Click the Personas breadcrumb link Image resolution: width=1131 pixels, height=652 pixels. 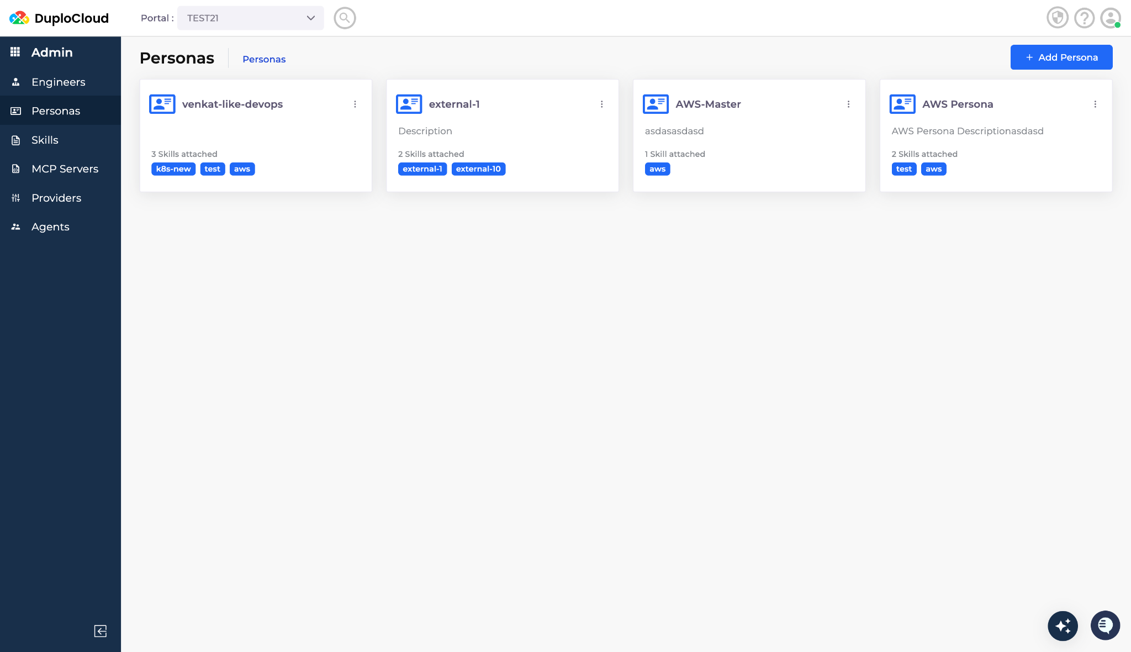(x=264, y=59)
